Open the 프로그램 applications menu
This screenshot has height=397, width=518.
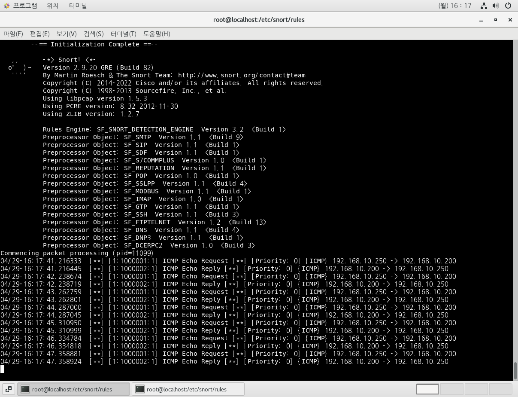point(25,6)
